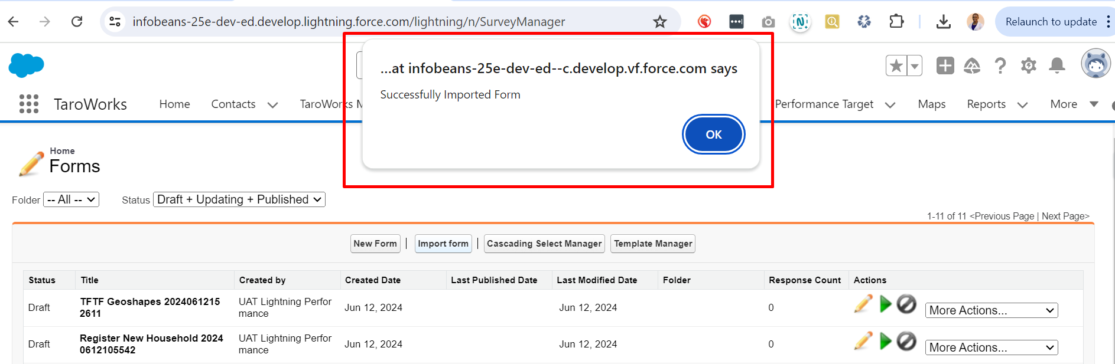Bookmark this page with the star icon
Screen dimensions: 1115x364
click(x=659, y=22)
